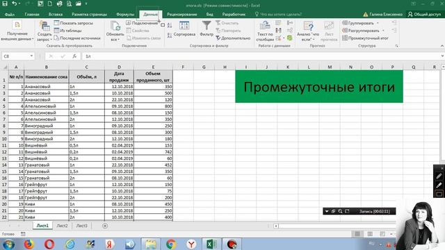Click Последние источники

(x=77, y=37)
